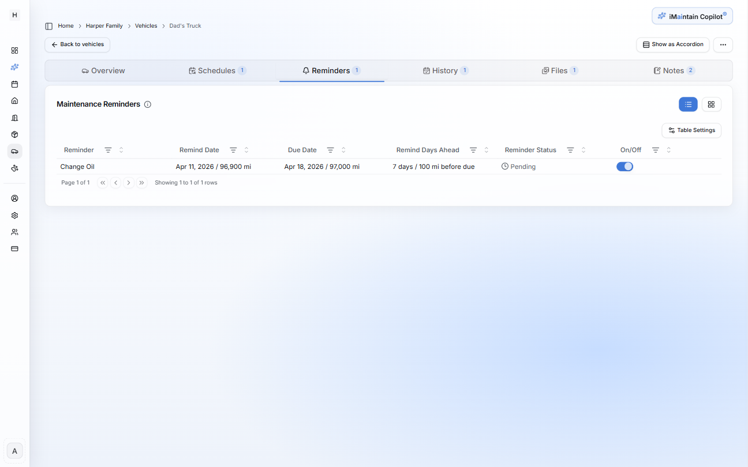Open the home icon in sidebar
Viewport: 748px width, 467px height.
[14, 101]
